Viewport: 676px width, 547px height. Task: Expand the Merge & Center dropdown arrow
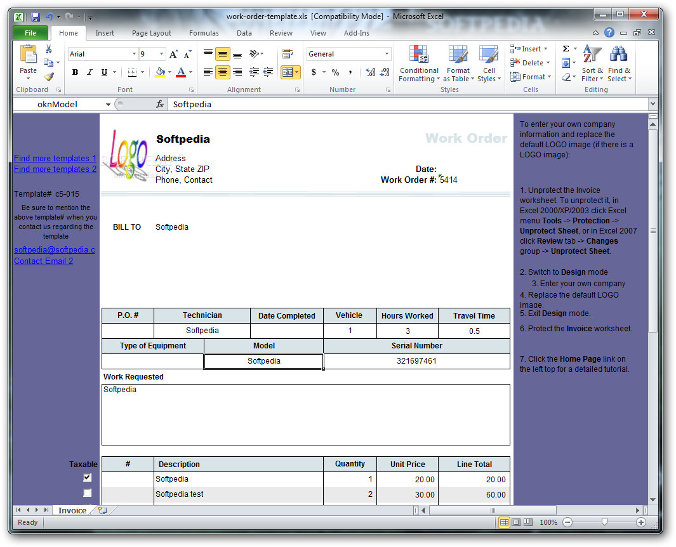297,72
